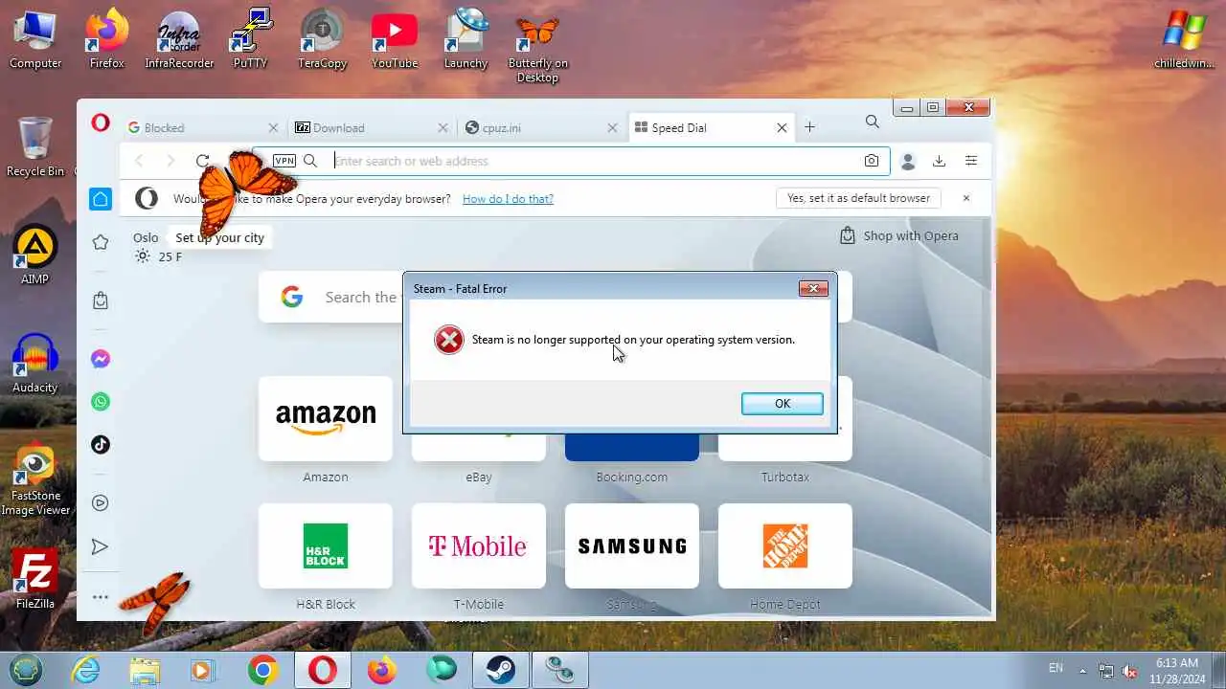
Task: Open Steam from the taskbar
Action: point(500,670)
